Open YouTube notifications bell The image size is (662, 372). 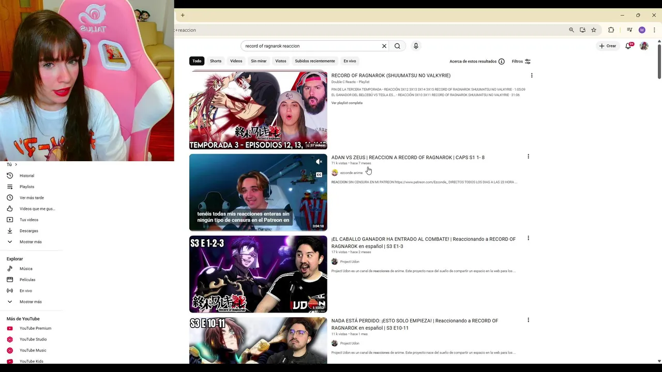click(628, 46)
